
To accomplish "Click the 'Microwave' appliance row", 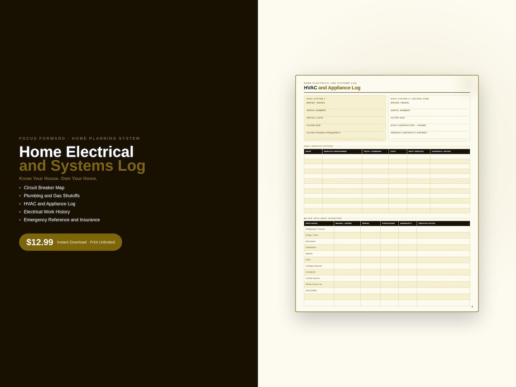I will click(387, 242).
